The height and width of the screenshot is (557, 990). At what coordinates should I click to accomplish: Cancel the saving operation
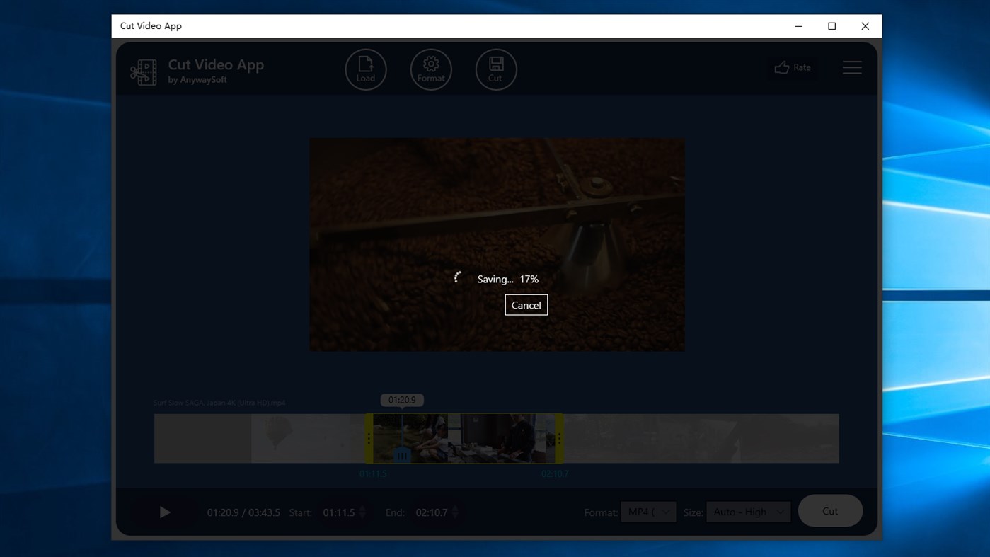pyautogui.click(x=526, y=304)
